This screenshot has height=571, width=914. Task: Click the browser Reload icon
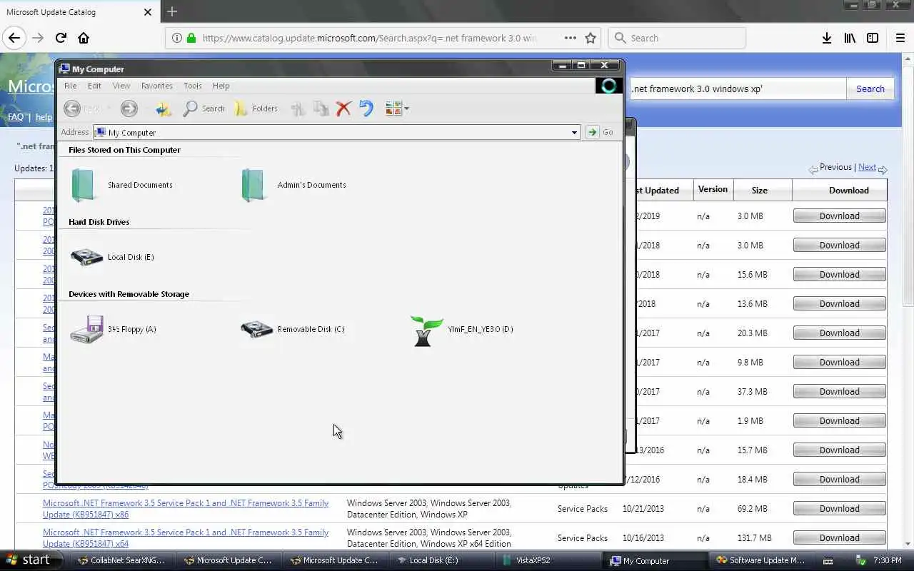[x=61, y=38]
